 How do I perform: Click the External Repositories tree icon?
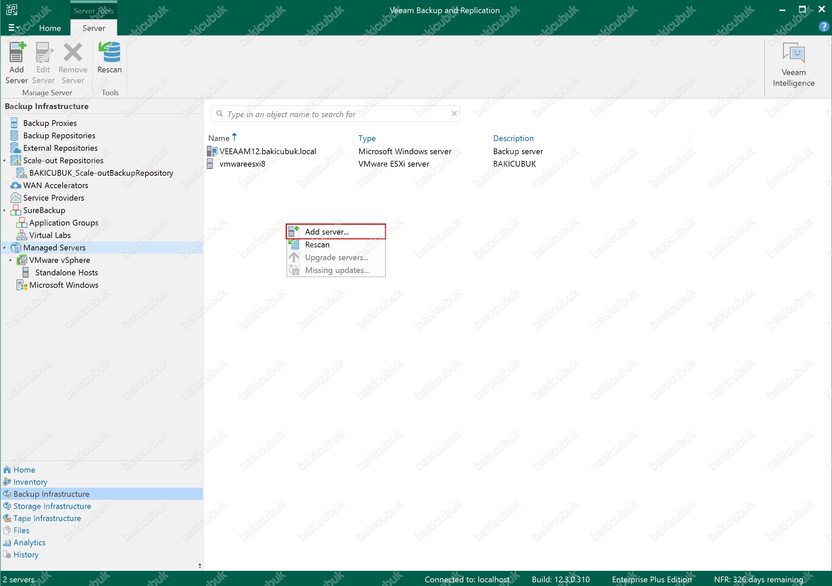coord(15,148)
